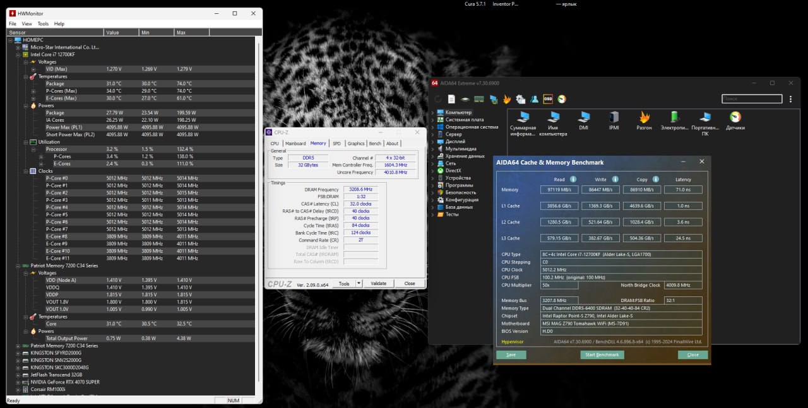Open the Help menu in HWMonitor

59,24
